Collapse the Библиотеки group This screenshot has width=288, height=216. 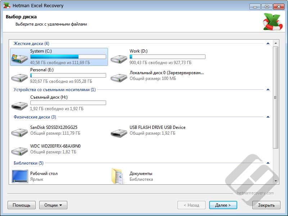[268, 163]
